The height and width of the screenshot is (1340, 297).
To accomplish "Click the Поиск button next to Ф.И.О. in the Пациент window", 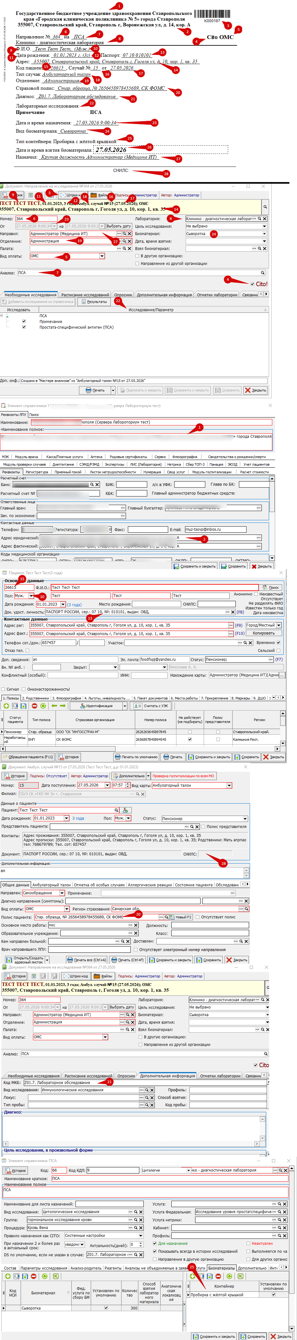I will point(270,587).
